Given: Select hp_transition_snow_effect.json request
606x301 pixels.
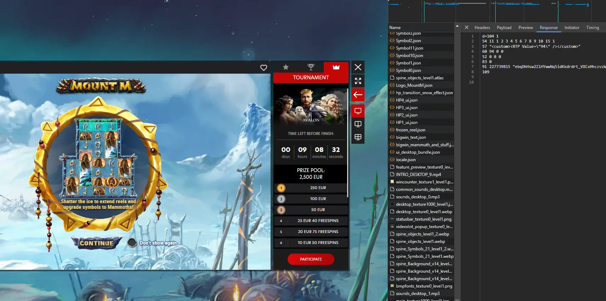Looking at the screenshot, I should (x=421, y=93).
